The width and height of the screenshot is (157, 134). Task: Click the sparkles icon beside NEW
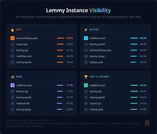click(x=13, y=77)
